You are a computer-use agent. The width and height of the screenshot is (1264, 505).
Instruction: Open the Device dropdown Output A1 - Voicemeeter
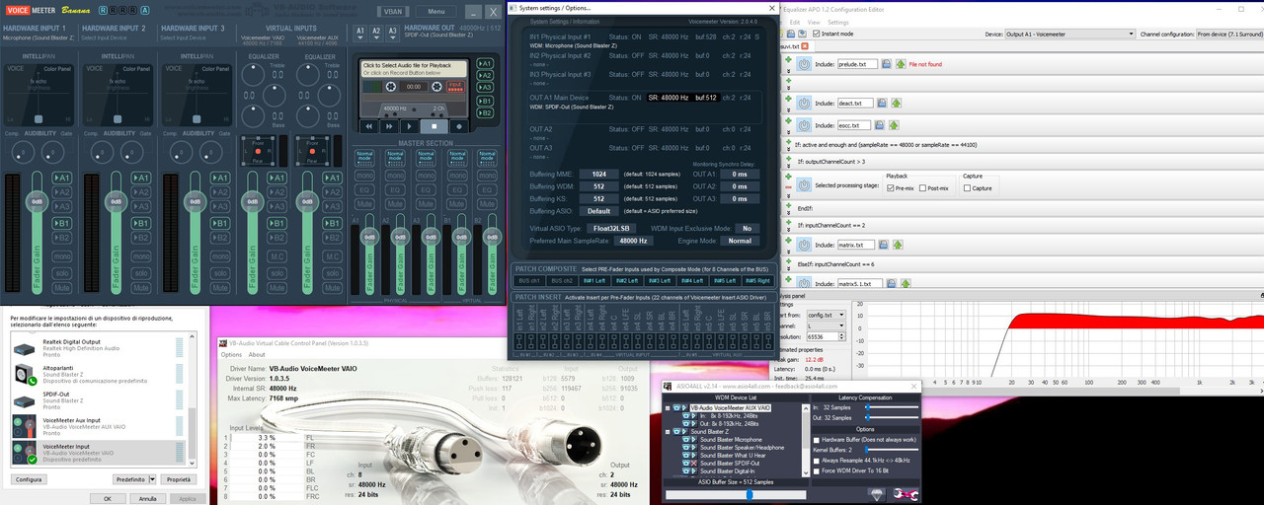1068,34
